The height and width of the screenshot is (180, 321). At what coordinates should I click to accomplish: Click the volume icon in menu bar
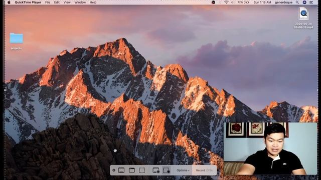233,2
